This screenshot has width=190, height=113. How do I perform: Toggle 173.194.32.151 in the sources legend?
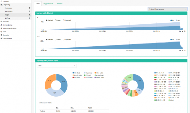click(174, 73)
